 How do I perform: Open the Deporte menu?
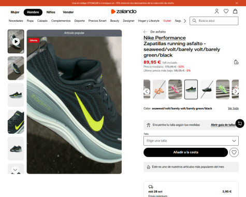[79, 21]
